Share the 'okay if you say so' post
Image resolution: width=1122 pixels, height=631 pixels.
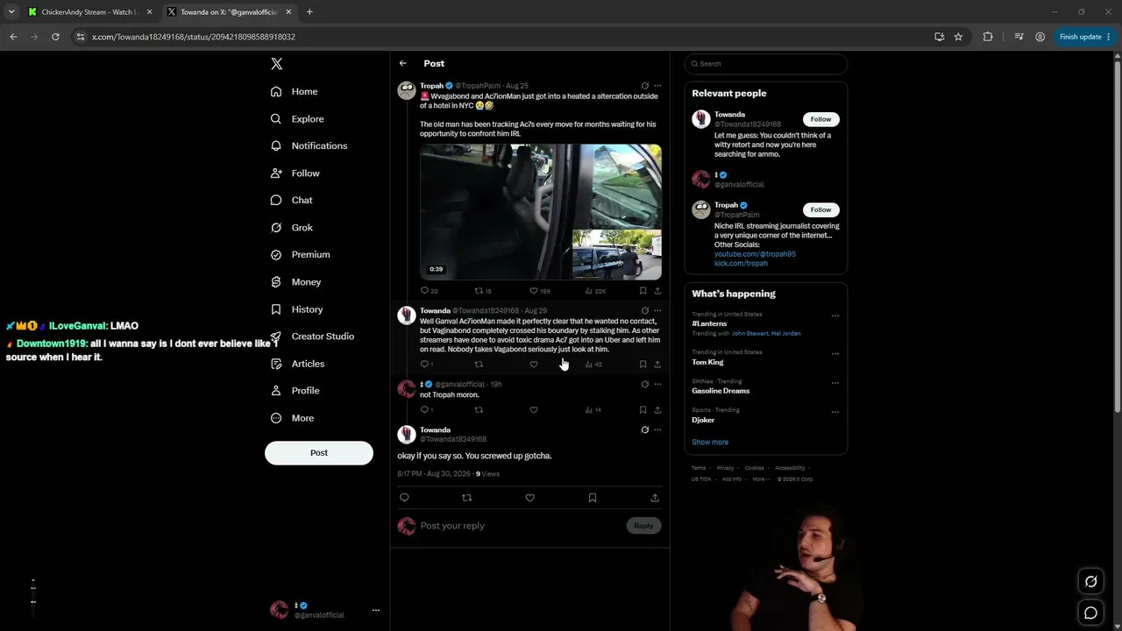coord(655,498)
